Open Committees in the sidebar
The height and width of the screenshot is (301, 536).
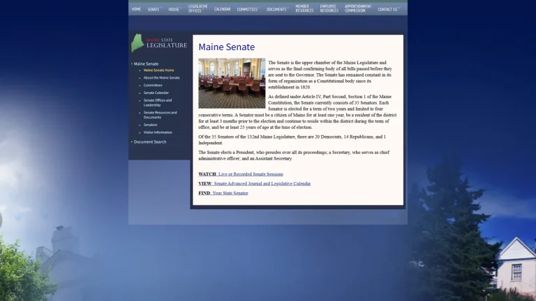[153, 85]
